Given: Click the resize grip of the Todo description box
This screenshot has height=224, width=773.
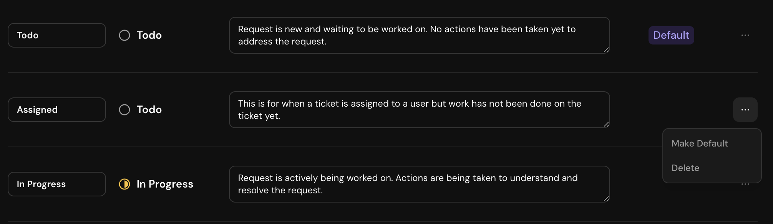Looking at the screenshot, I should 606,50.
